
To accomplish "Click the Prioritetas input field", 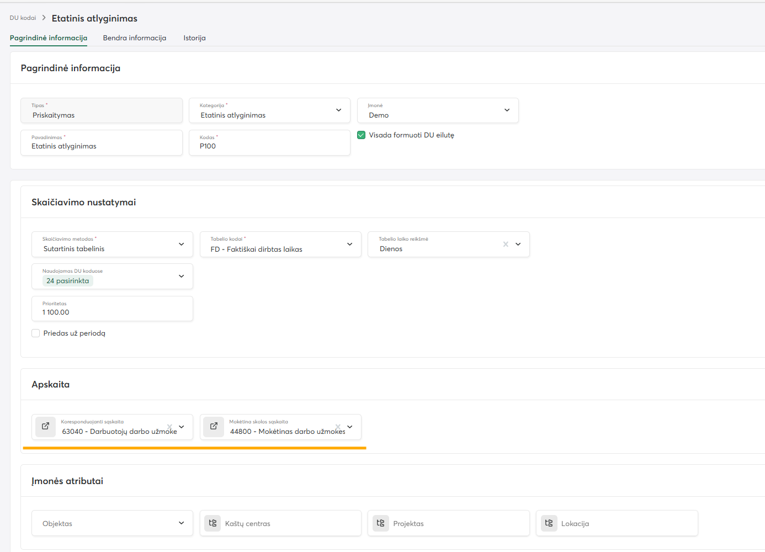I will [112, 312].
